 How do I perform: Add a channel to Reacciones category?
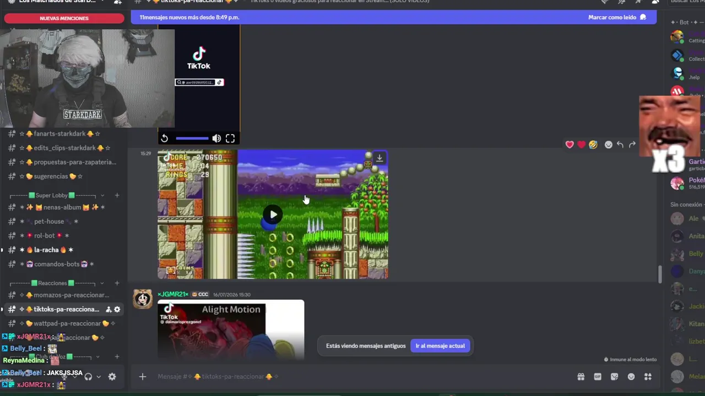coord(117,283)
